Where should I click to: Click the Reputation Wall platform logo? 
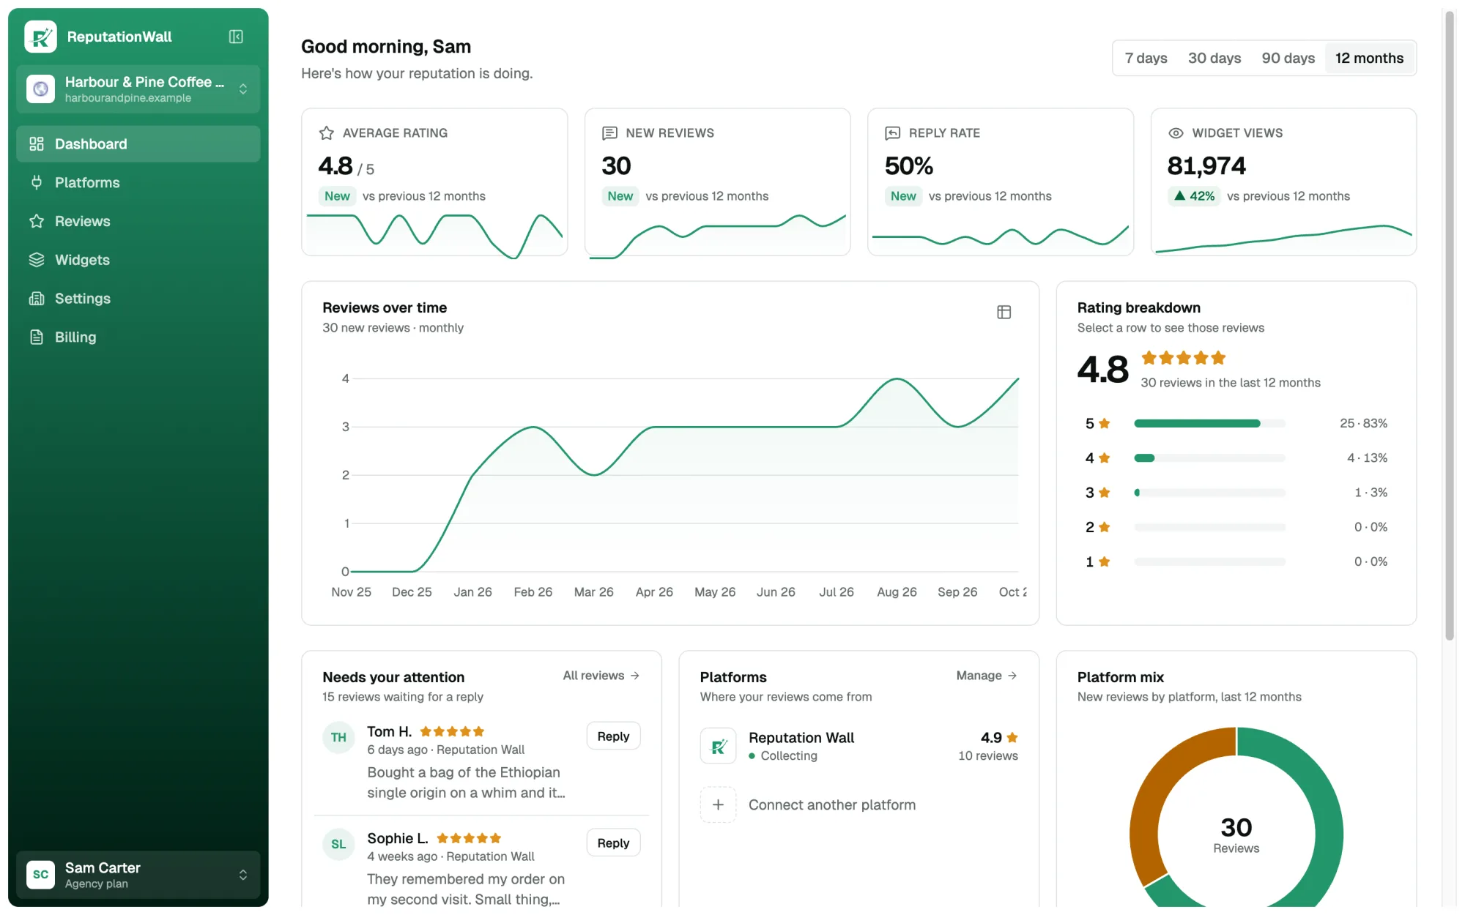pyautogui.click(x=718, y=746)
